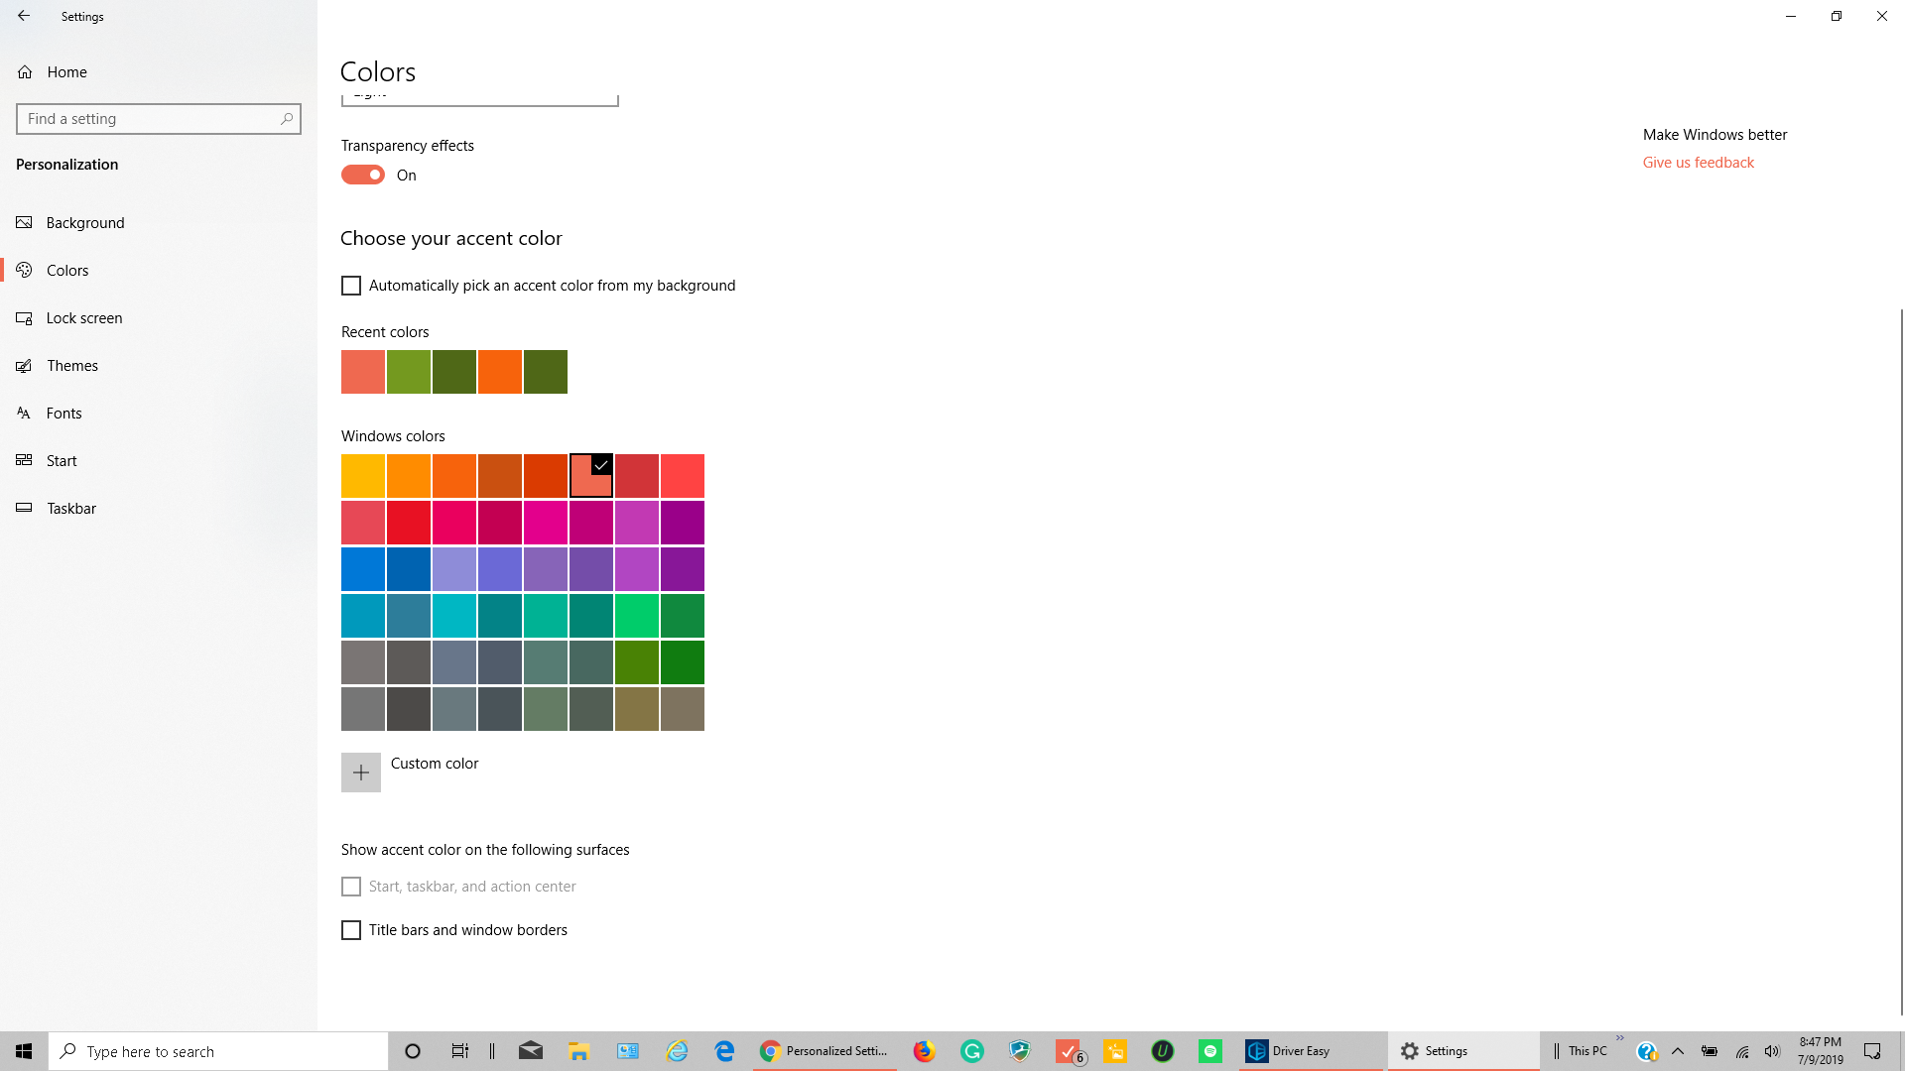The image size is (1905, 1071).
Task: Open the Fonts settings page
Action: tap(63, 413)
